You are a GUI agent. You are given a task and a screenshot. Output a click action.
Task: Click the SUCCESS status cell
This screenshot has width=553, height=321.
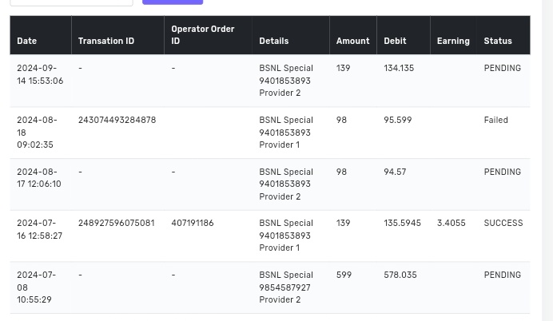coord(503,223)
